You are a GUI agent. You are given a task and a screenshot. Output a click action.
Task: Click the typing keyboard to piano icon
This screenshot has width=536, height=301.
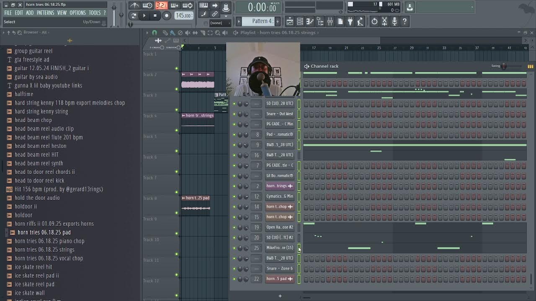pyautogui.click(x=204, y=5)
